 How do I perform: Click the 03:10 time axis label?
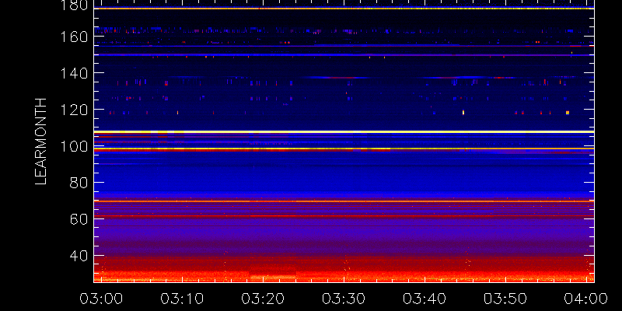[x=182, y=299]
